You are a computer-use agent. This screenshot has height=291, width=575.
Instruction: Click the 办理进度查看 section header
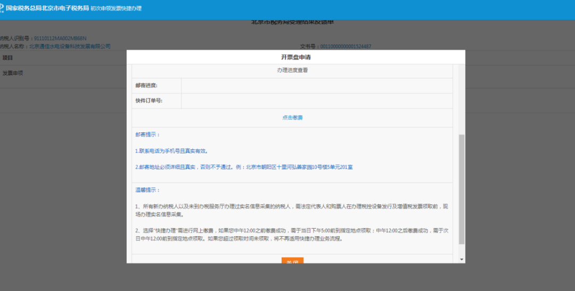(292, 70)
